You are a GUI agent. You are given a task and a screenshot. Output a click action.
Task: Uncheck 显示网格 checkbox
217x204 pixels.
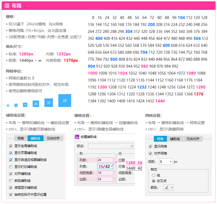point(150,147)
